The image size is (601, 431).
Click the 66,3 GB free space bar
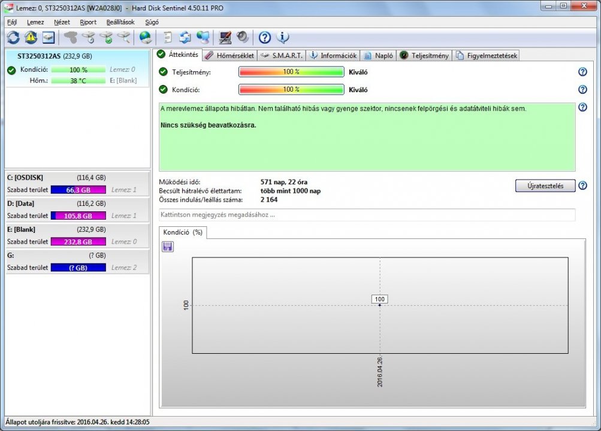click(78, 190)
